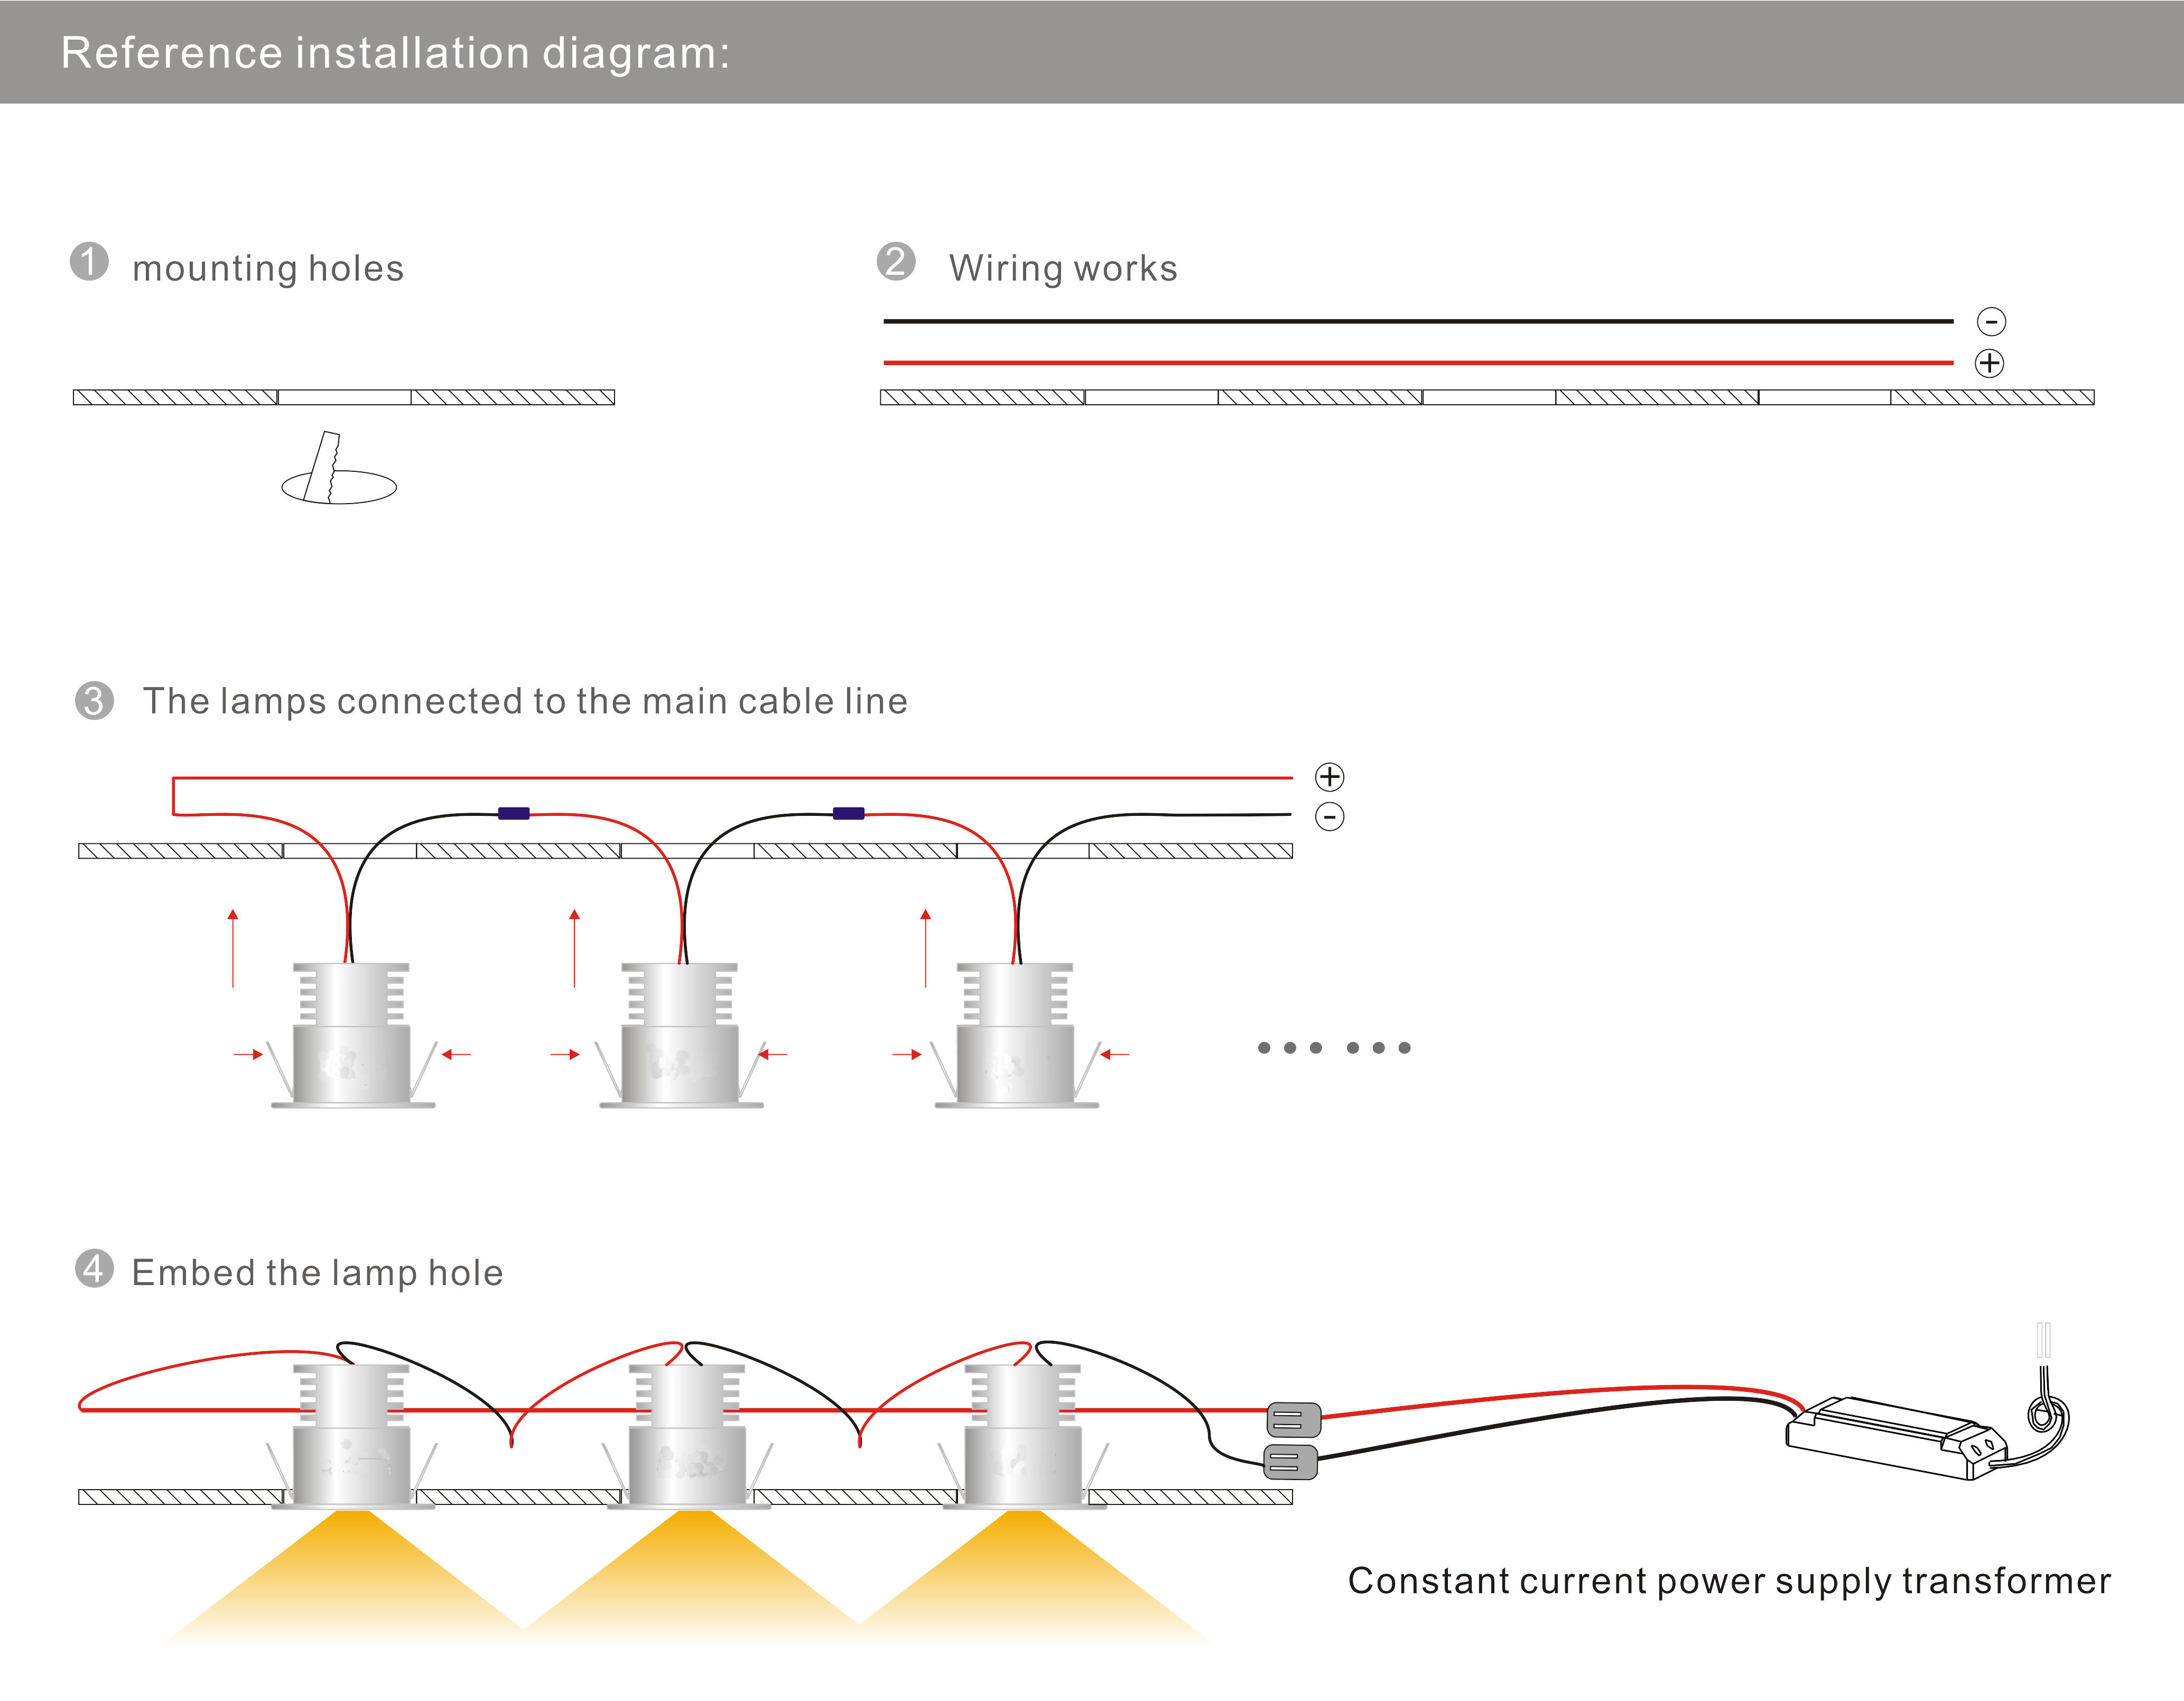Image resolution: width=2184 pixels, height=1701 pixels.
Task: Click the plus symbol in Wiring works
Action: (1989, 363)
